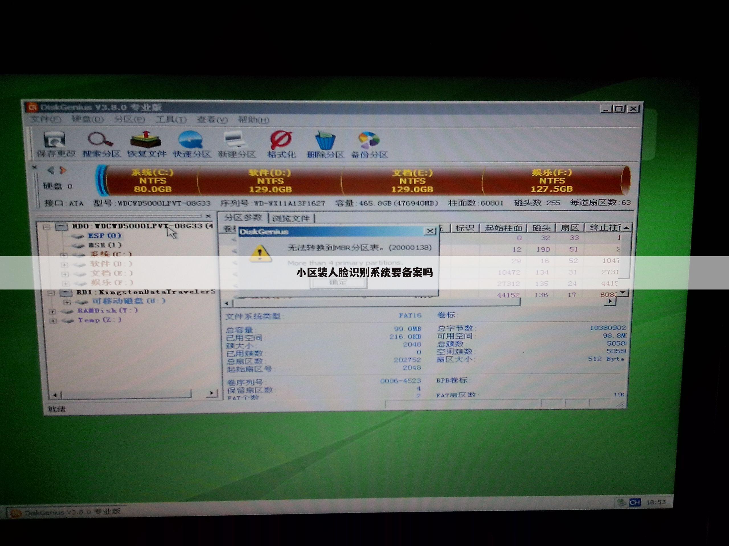This screenshot has height=546, width=729.
Task: Expand the 可移动磁盘(U:) node
Action: pyautogui.click(x=67, y=302)
